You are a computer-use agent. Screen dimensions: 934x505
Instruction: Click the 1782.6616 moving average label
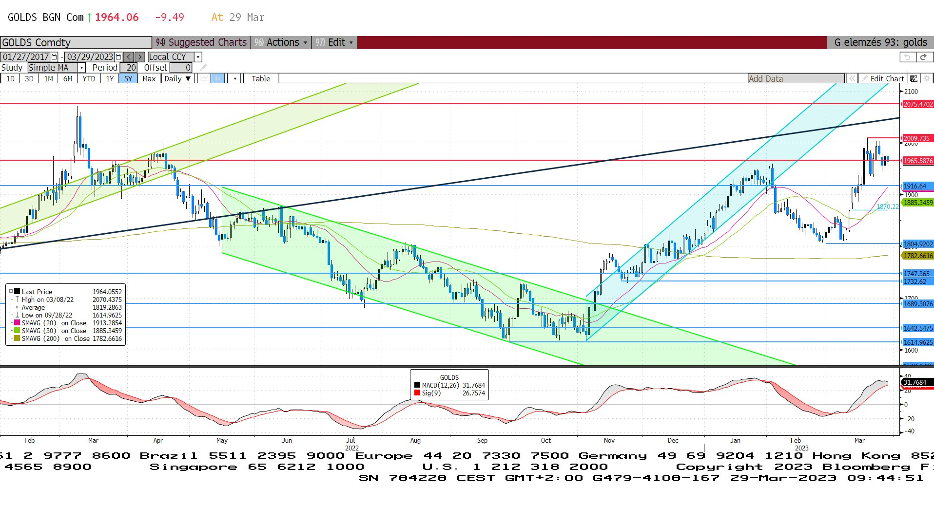tap(917, 256)
